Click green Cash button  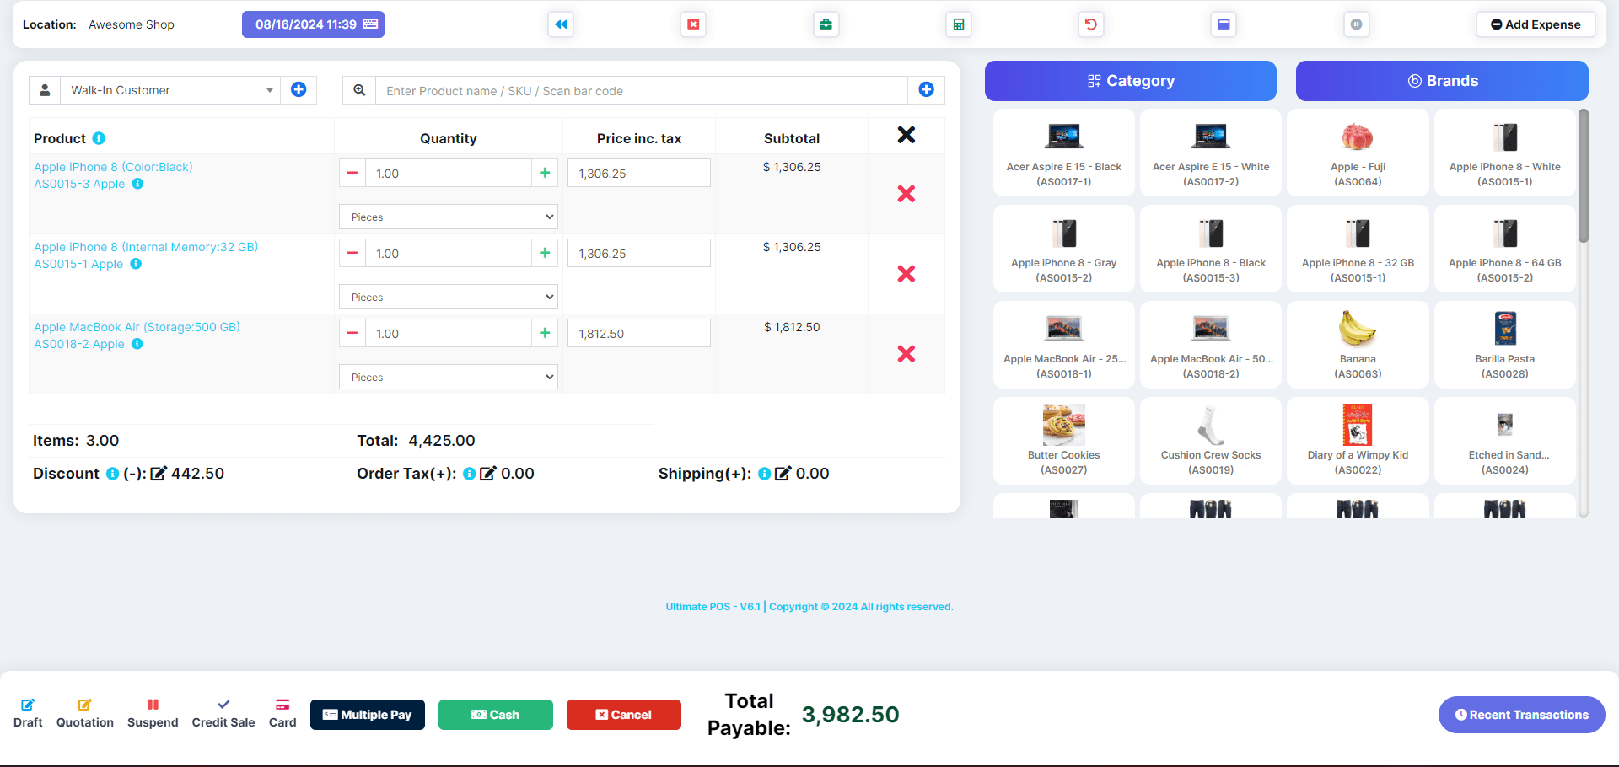496,715
